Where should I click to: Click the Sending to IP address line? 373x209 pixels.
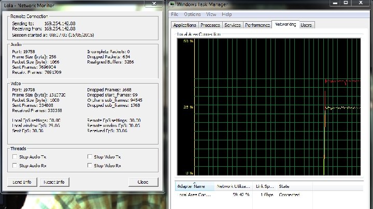tap(44, 23)
